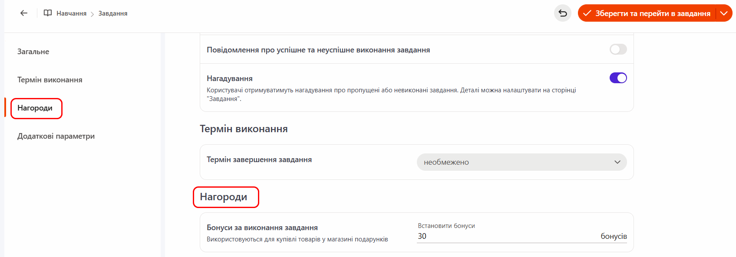Select Нагороди sidebar item
Image resolution: width=736 pixels, height=257 pixels.
coord(35,108)
